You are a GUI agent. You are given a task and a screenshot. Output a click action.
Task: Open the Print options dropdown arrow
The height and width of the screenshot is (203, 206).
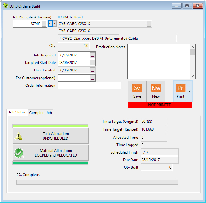189,91
